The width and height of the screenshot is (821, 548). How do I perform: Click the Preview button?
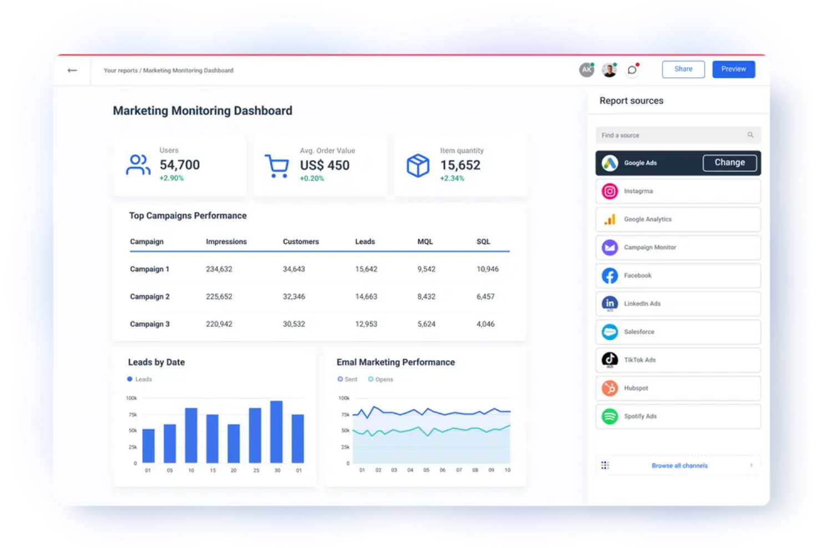pos(733,69)
